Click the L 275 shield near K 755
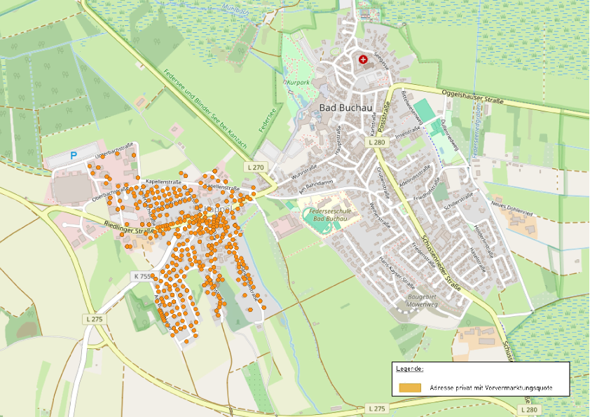Viewport: 590px width, 417px height. click(x=94, y=319)
